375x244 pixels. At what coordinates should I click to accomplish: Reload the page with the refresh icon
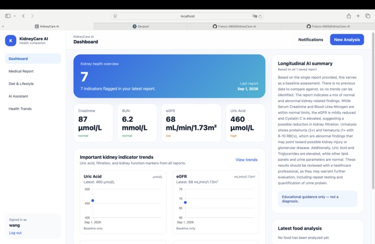(x=260, y=16)
